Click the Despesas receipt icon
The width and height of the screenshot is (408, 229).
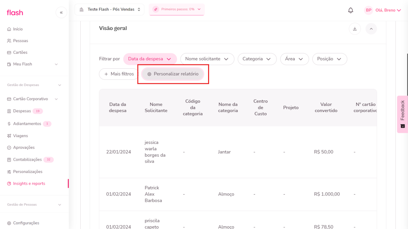point(9,111)
